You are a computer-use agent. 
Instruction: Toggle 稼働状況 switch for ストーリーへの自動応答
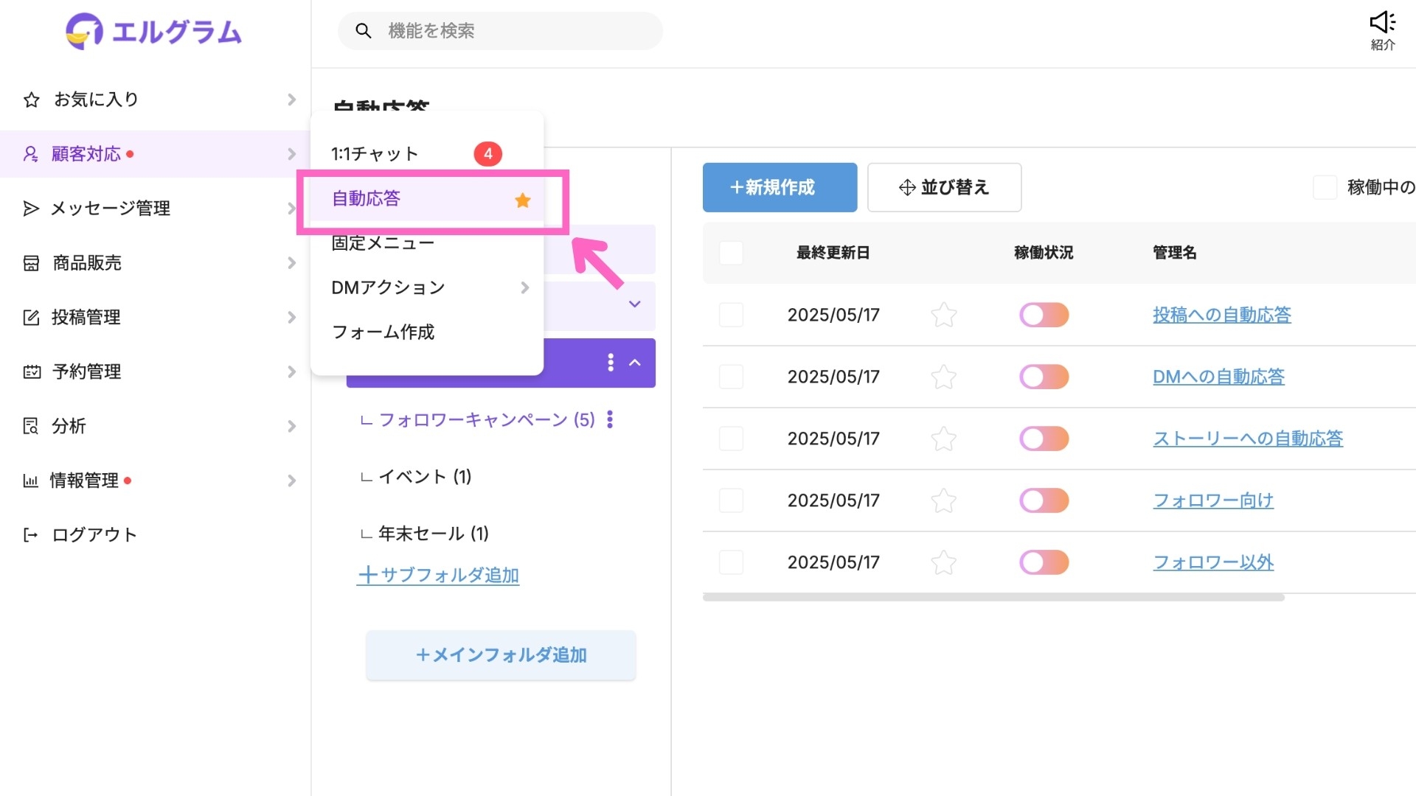1044,439
